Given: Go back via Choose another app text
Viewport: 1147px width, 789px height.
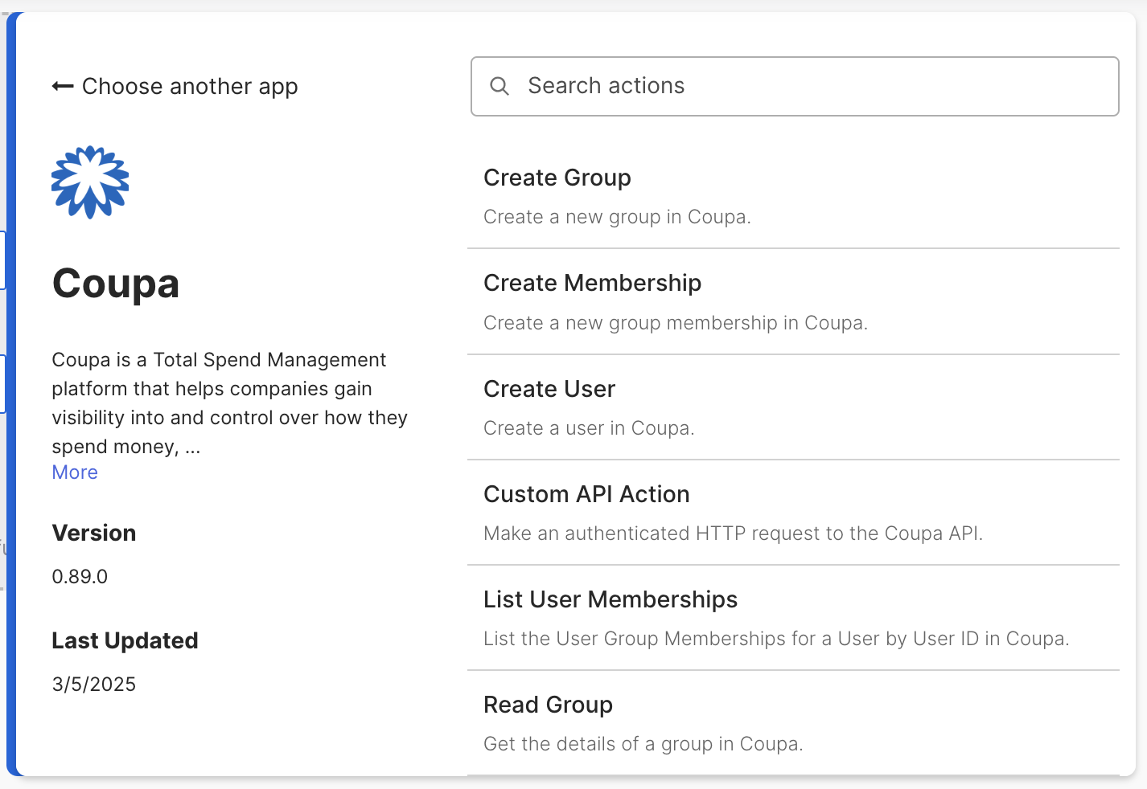Looking at the screenshot, I should coord(190,86).
